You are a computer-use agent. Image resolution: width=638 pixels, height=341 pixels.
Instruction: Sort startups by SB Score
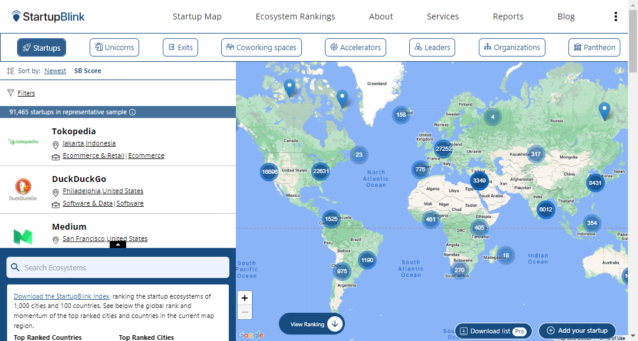click(x=87, y=71)
